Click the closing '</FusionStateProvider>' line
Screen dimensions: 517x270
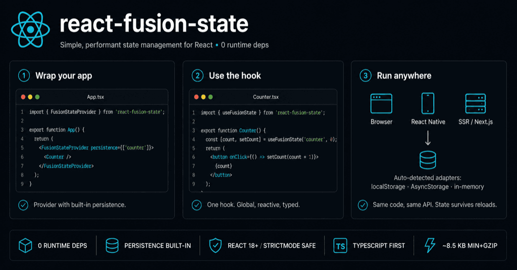(66, 166)
